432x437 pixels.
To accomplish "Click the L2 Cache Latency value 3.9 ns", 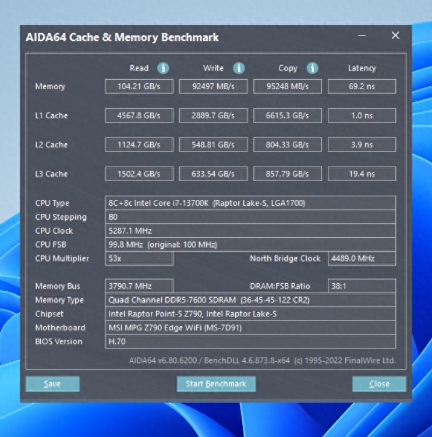I will 362,145.
